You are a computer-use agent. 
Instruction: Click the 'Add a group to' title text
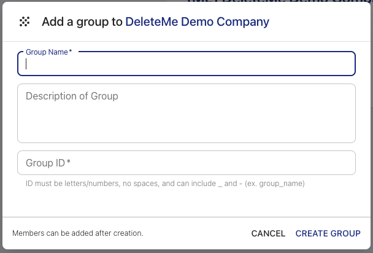click(82, 22)
